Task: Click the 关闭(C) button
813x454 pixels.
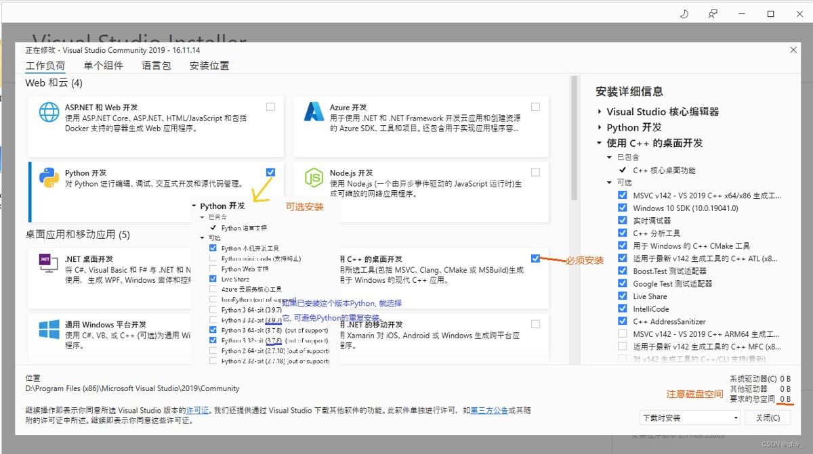Action: [x=768, y=417]
